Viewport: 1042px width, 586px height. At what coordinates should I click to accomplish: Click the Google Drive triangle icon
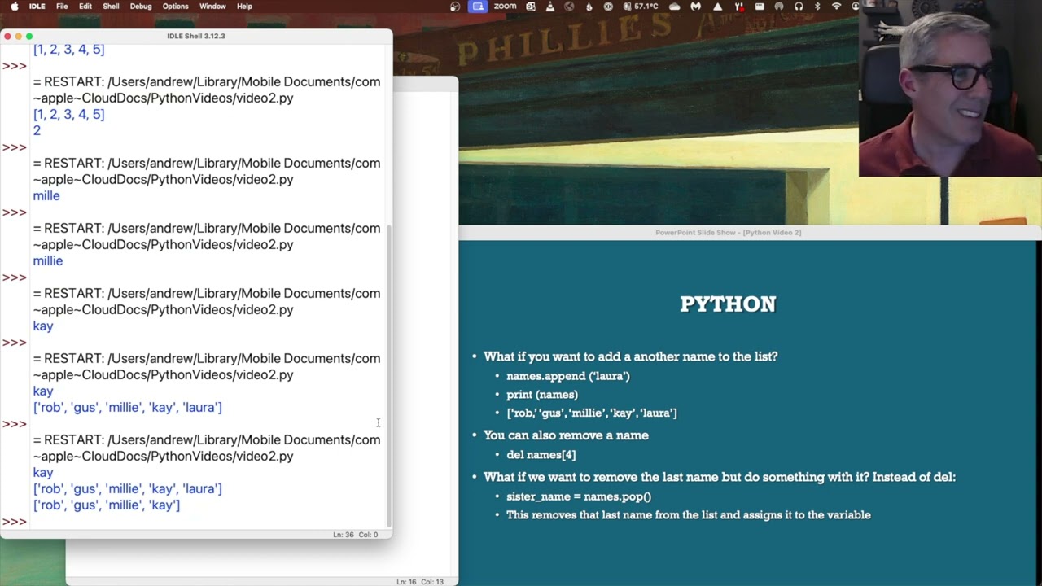pos(717,6)
